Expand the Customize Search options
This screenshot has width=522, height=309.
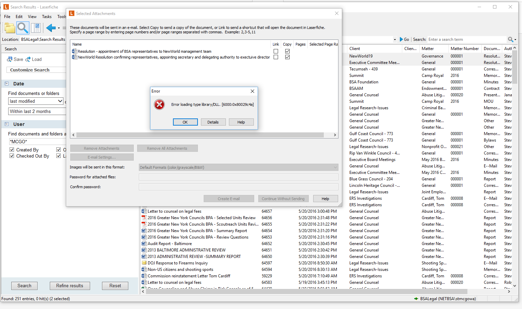pos(36,70)
